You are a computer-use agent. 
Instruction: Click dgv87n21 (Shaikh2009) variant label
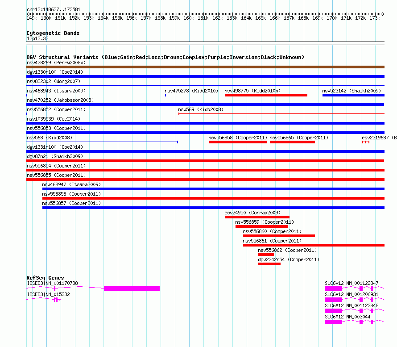55,156
